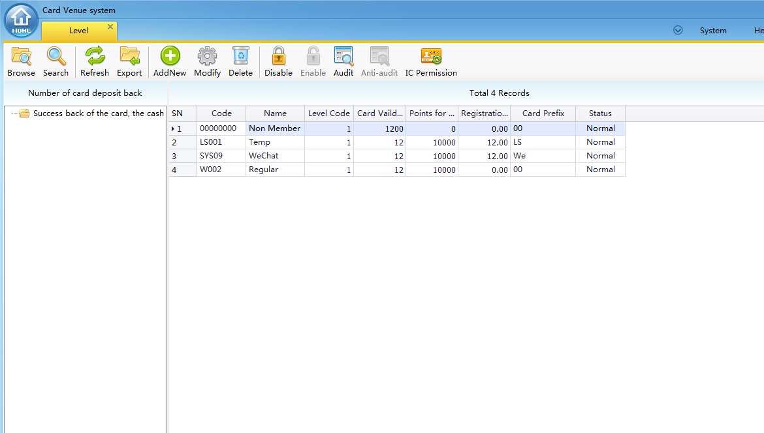
Task: Click Normal status in Regular row
Action: [x=600, y=170]
